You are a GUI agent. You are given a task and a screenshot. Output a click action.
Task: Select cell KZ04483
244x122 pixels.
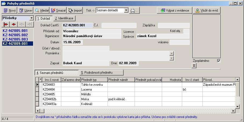tap(52, 85)
